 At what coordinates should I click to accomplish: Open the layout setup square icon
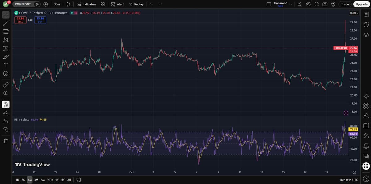(x=269, y=4)
